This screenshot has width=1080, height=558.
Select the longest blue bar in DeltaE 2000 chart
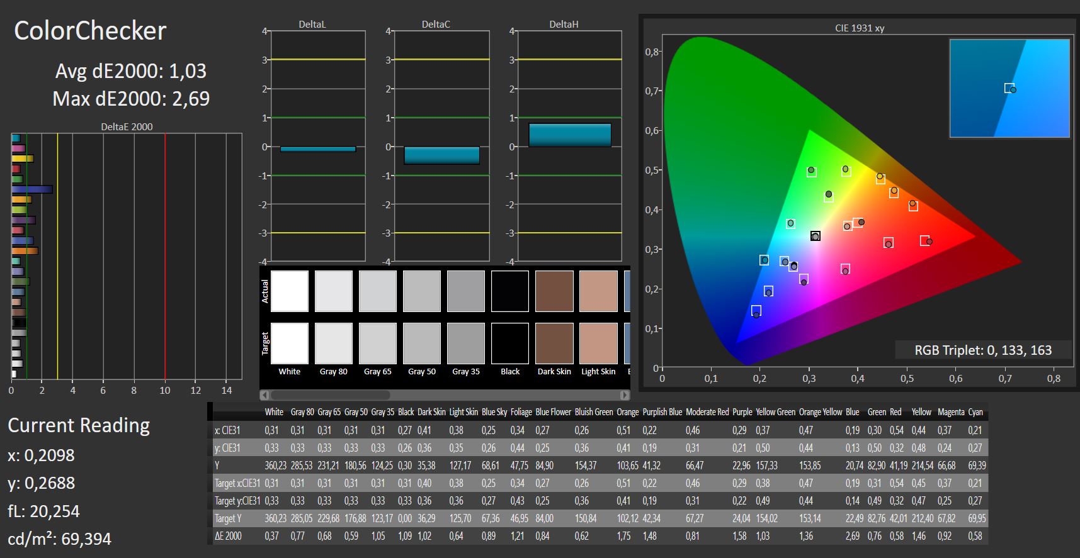tap(31, 189)
